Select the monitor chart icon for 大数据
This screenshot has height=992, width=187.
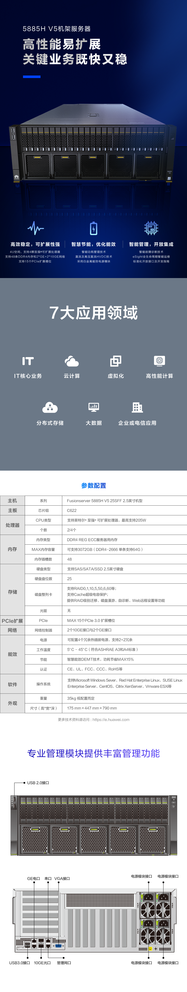pos(93,407)
